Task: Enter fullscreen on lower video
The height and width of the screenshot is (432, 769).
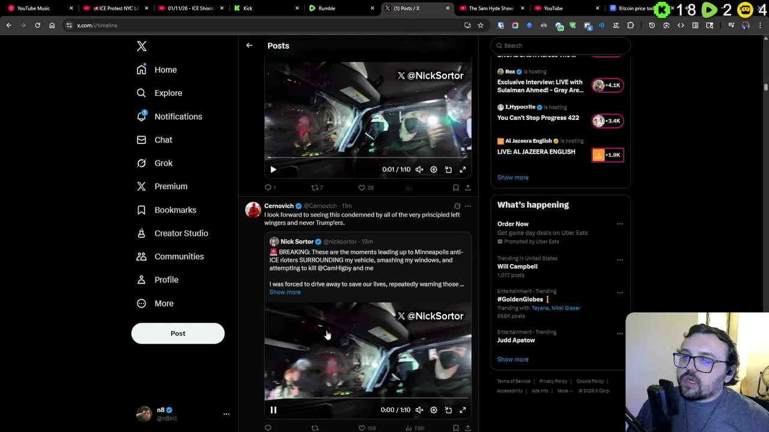Action: tap(463, 410)
